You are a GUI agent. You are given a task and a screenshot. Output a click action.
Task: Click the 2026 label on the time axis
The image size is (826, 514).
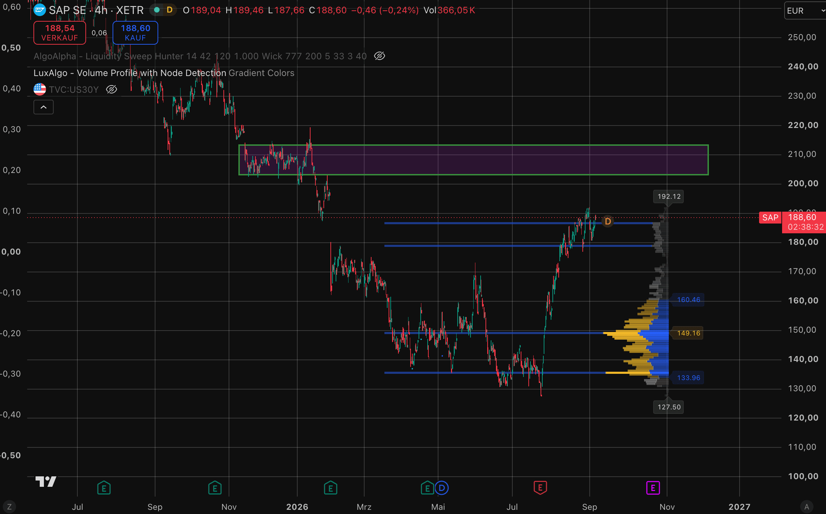click(297, 507)
